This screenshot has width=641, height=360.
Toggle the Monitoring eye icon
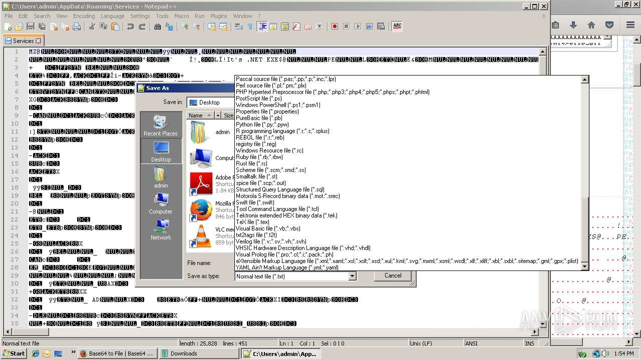coord(319,26)
